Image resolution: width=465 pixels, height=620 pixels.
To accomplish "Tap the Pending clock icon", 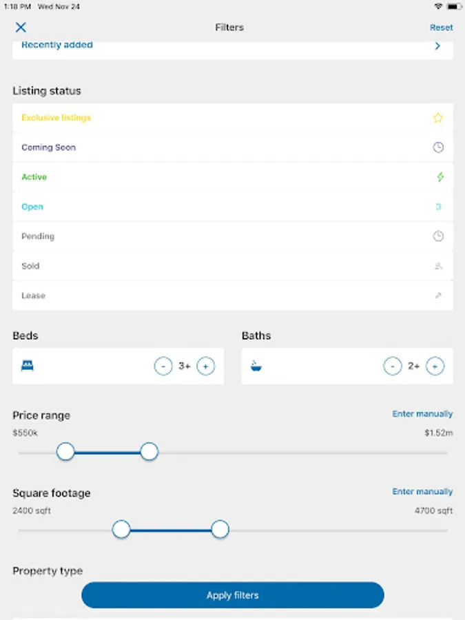I will 438,236.
